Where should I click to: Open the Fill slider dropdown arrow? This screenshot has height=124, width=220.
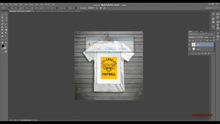point(214,41)
